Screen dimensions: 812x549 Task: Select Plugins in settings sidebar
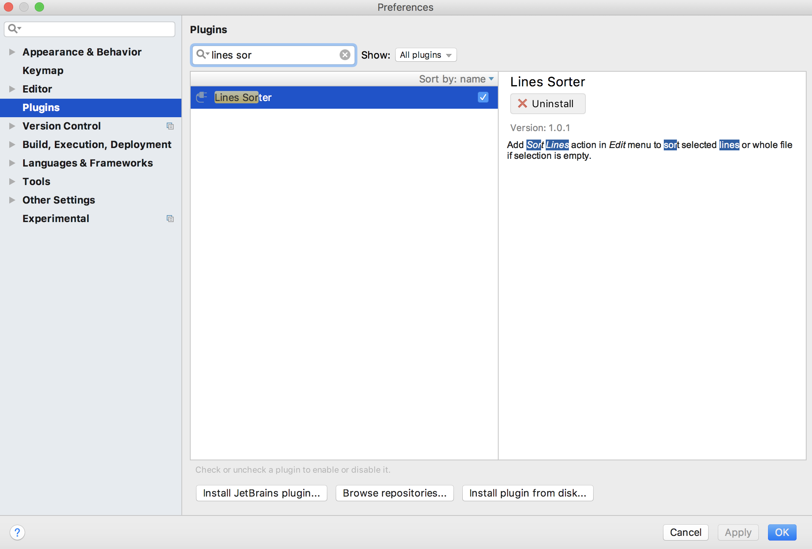point(41,108)
